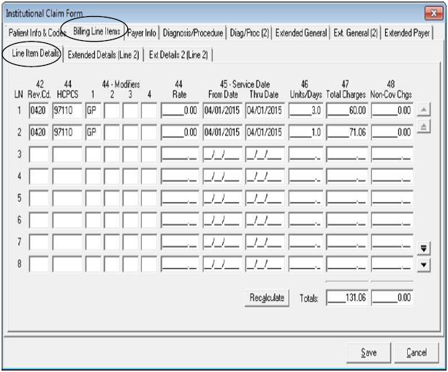Cancel the claim form dialog
Screen dimensions: 448x372
(x=416, y=352)
